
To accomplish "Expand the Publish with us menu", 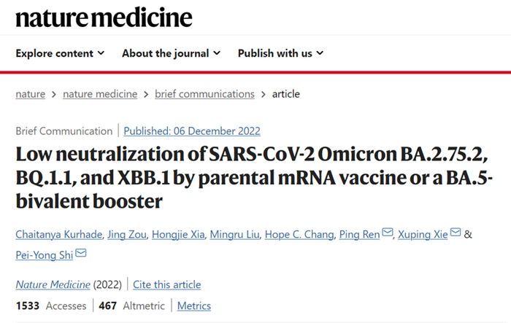I will pos(280,53).
